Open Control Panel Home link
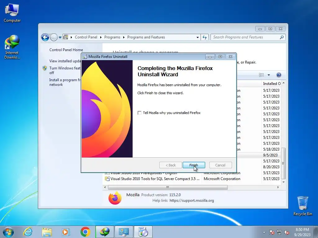The height and width of the screenshot is (238, 318). point(66,50)
